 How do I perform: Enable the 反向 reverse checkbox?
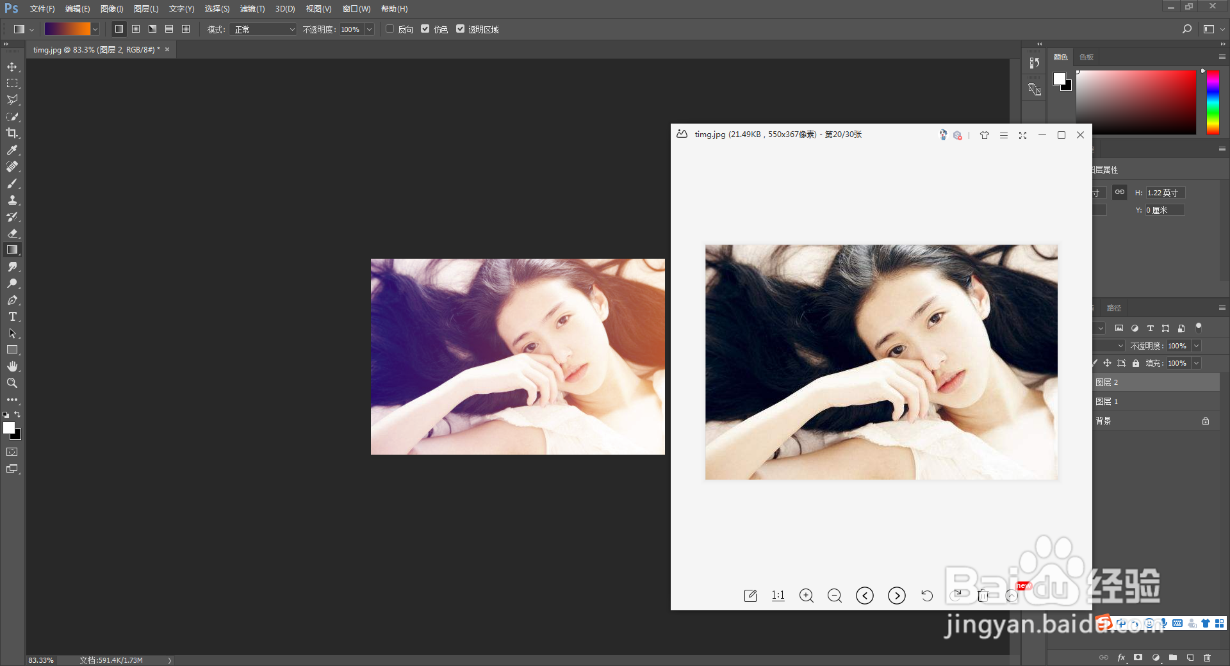(389, 29)
